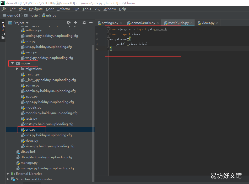Image resolution: width=249 pixels, height=184 pixels.
Task: Open the Help menu
Action: [x=122, y=9]
